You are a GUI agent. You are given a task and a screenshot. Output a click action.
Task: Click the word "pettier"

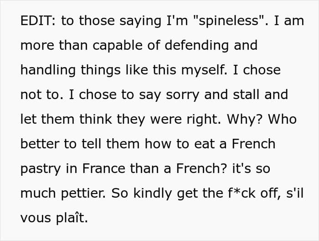pos(79,194)
